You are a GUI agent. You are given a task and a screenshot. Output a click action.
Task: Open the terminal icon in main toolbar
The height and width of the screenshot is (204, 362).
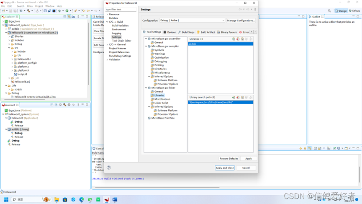click(x=54, y=10)
